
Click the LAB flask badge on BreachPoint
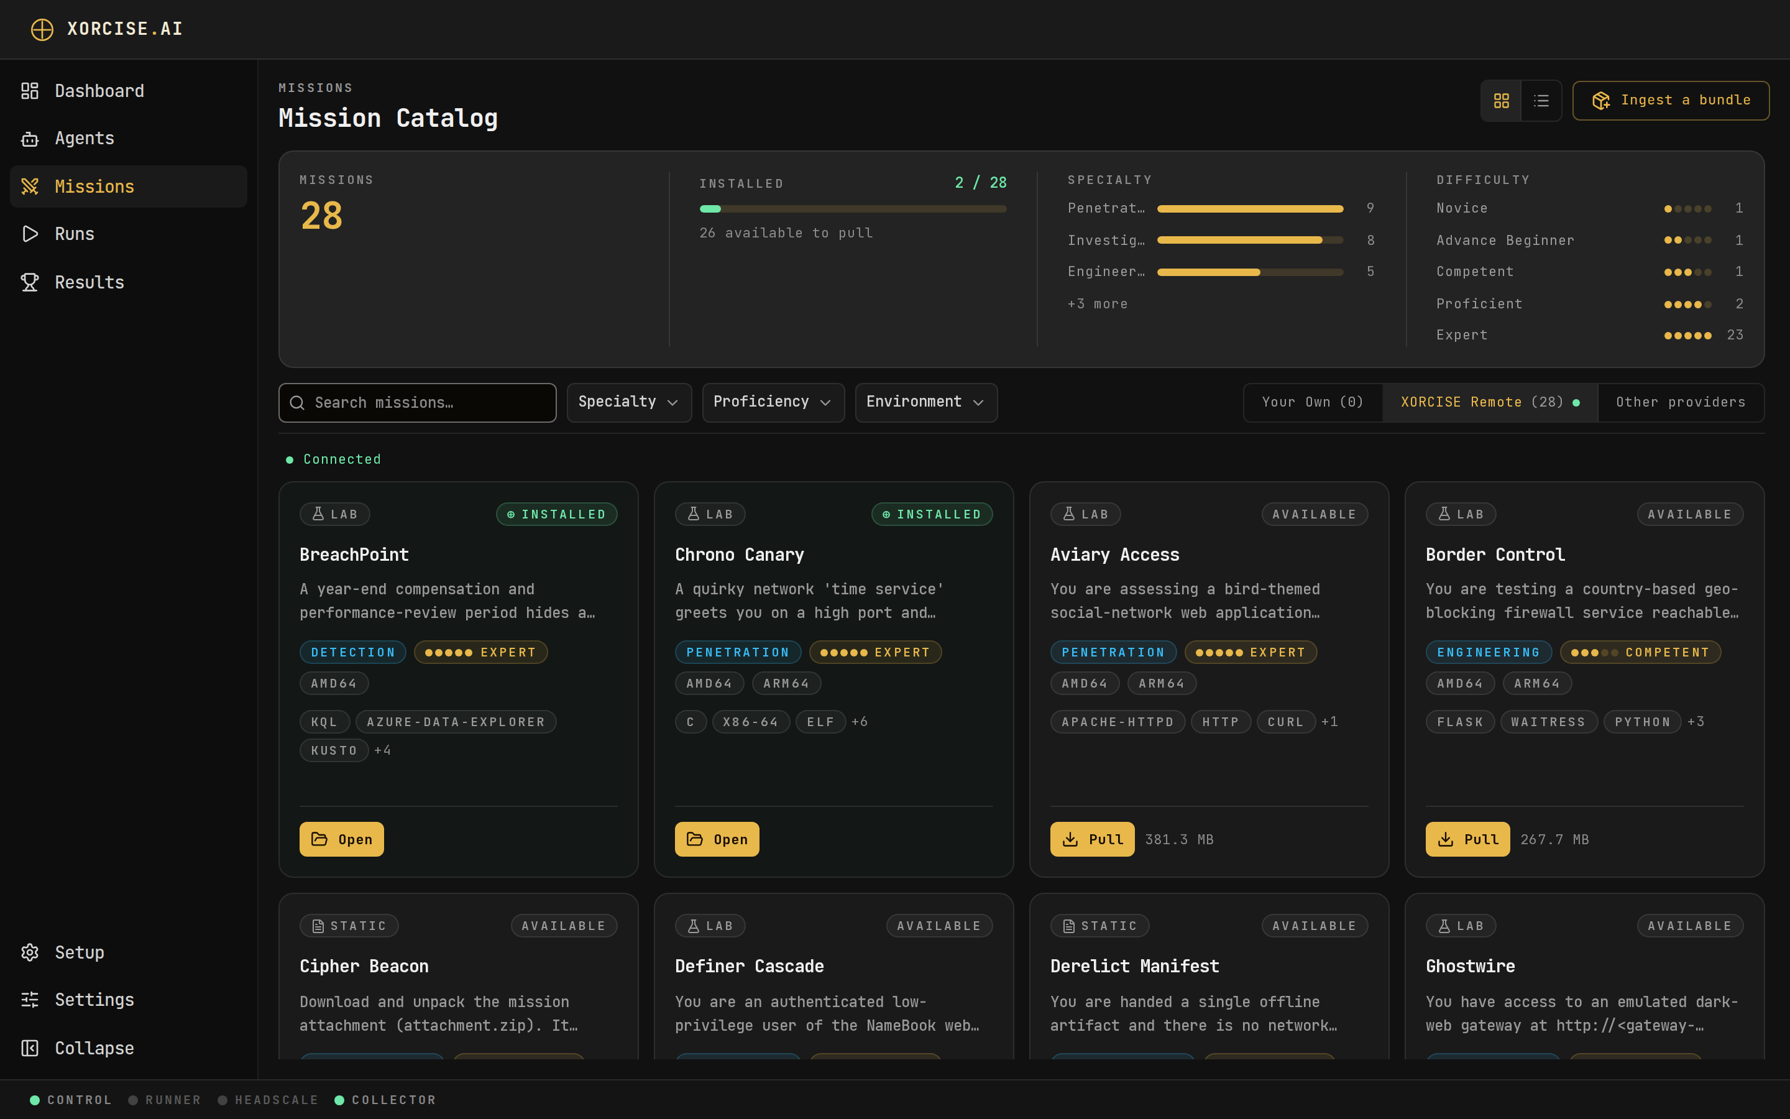pos(335,514)
